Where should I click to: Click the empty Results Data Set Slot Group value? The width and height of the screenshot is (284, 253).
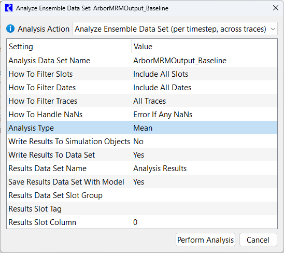[x=204, y=195]
